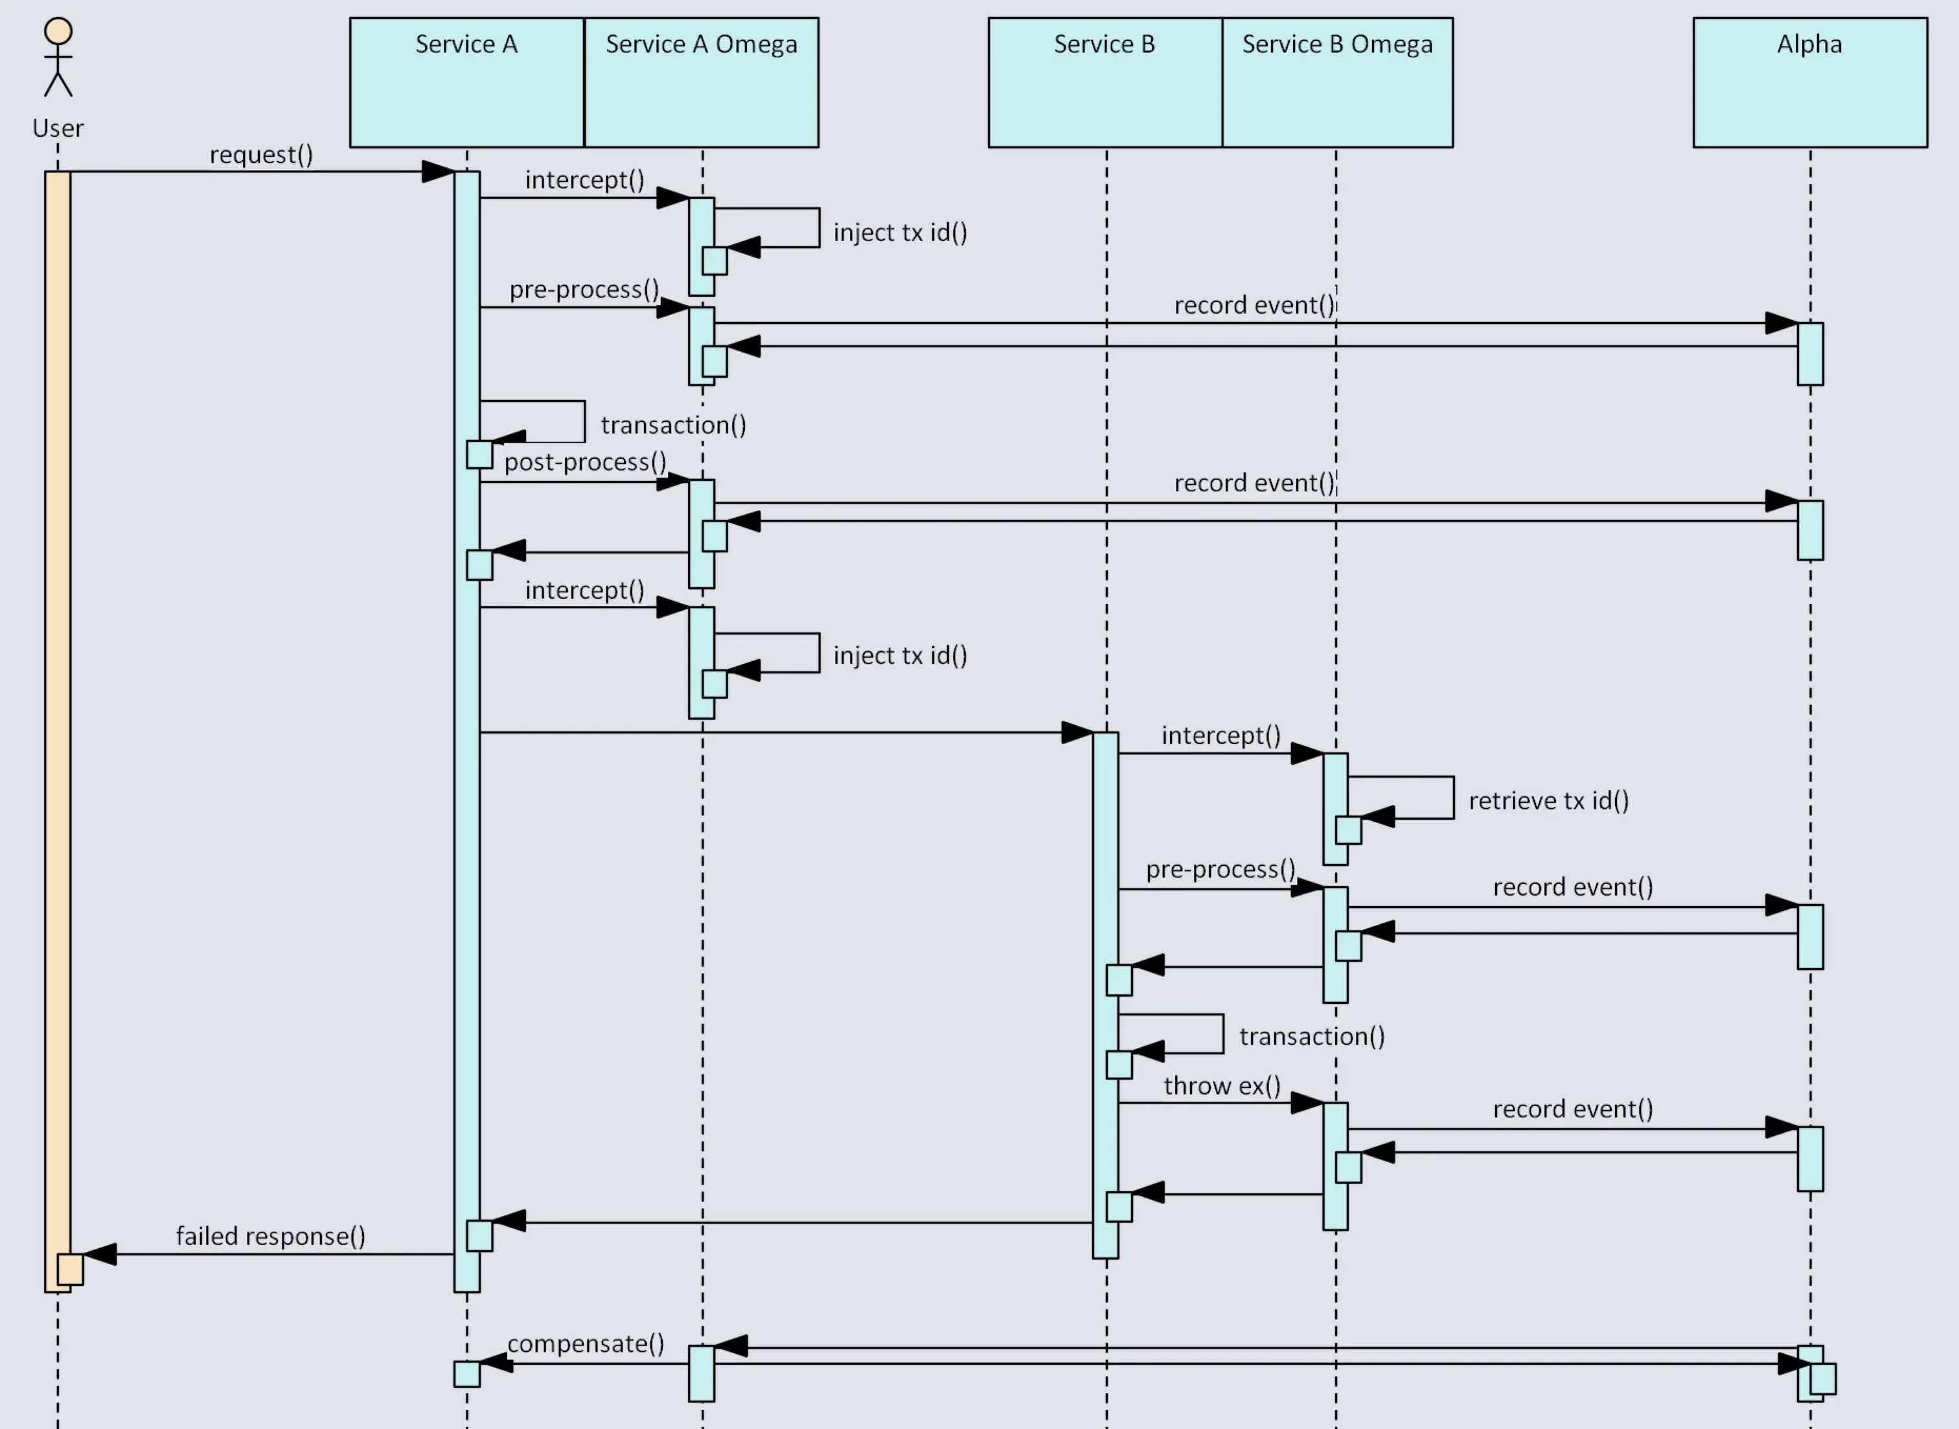Select the Service A lifeline box

tap(466, 82)
